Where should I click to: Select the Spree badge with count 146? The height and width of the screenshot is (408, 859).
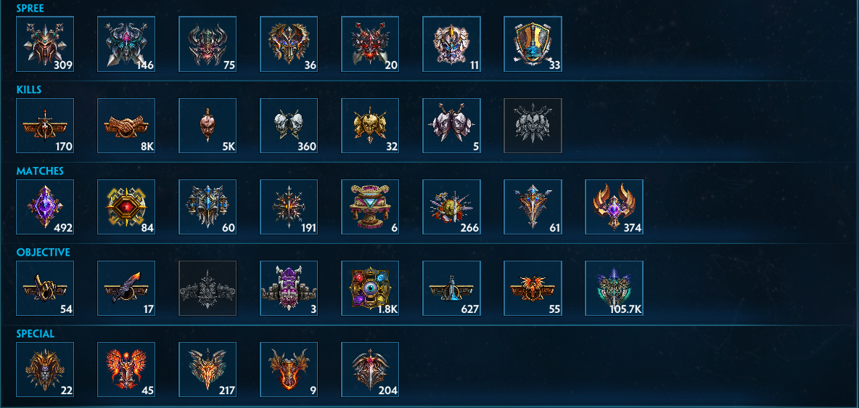[x=126, y=44]
